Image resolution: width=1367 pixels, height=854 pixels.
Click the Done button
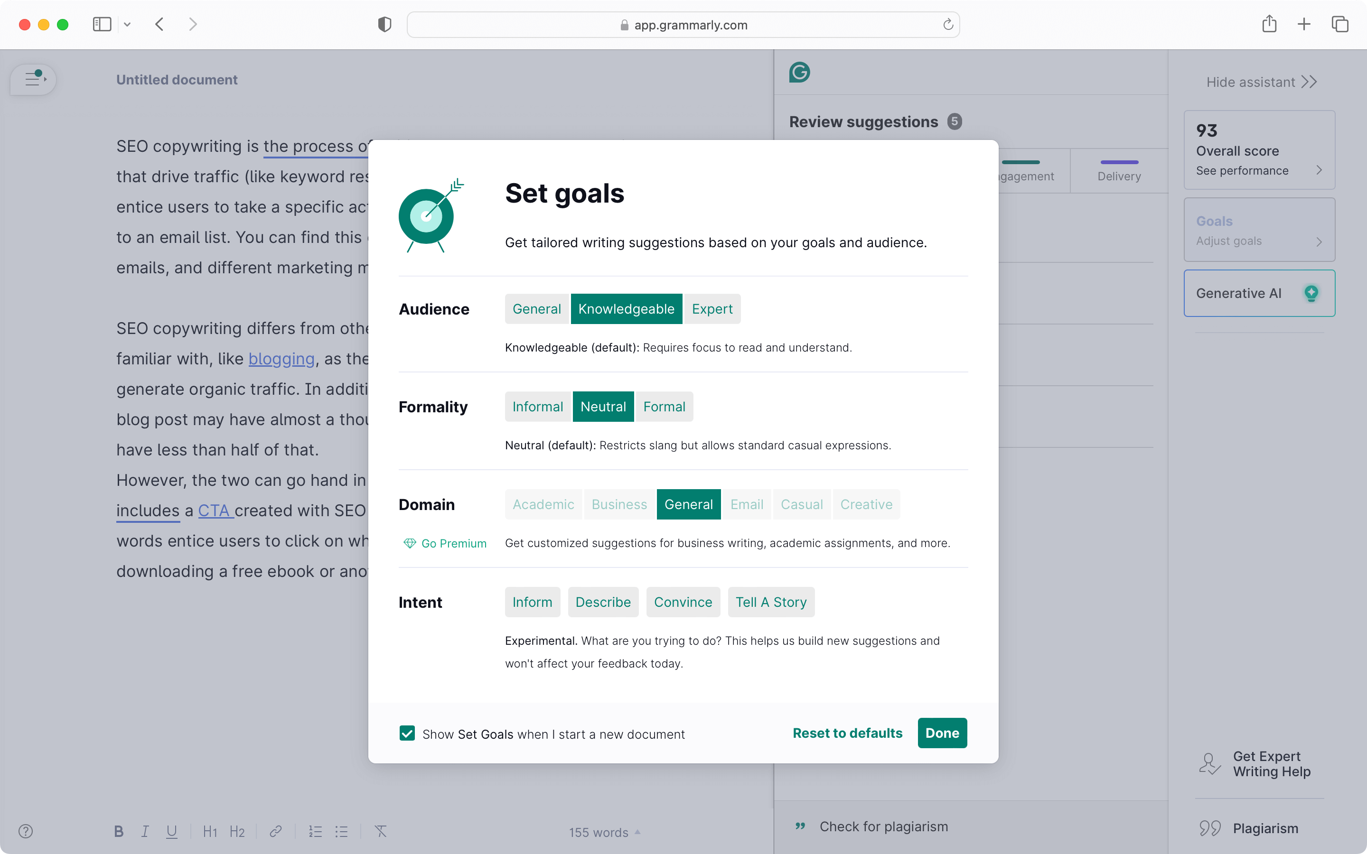point(942,733)
